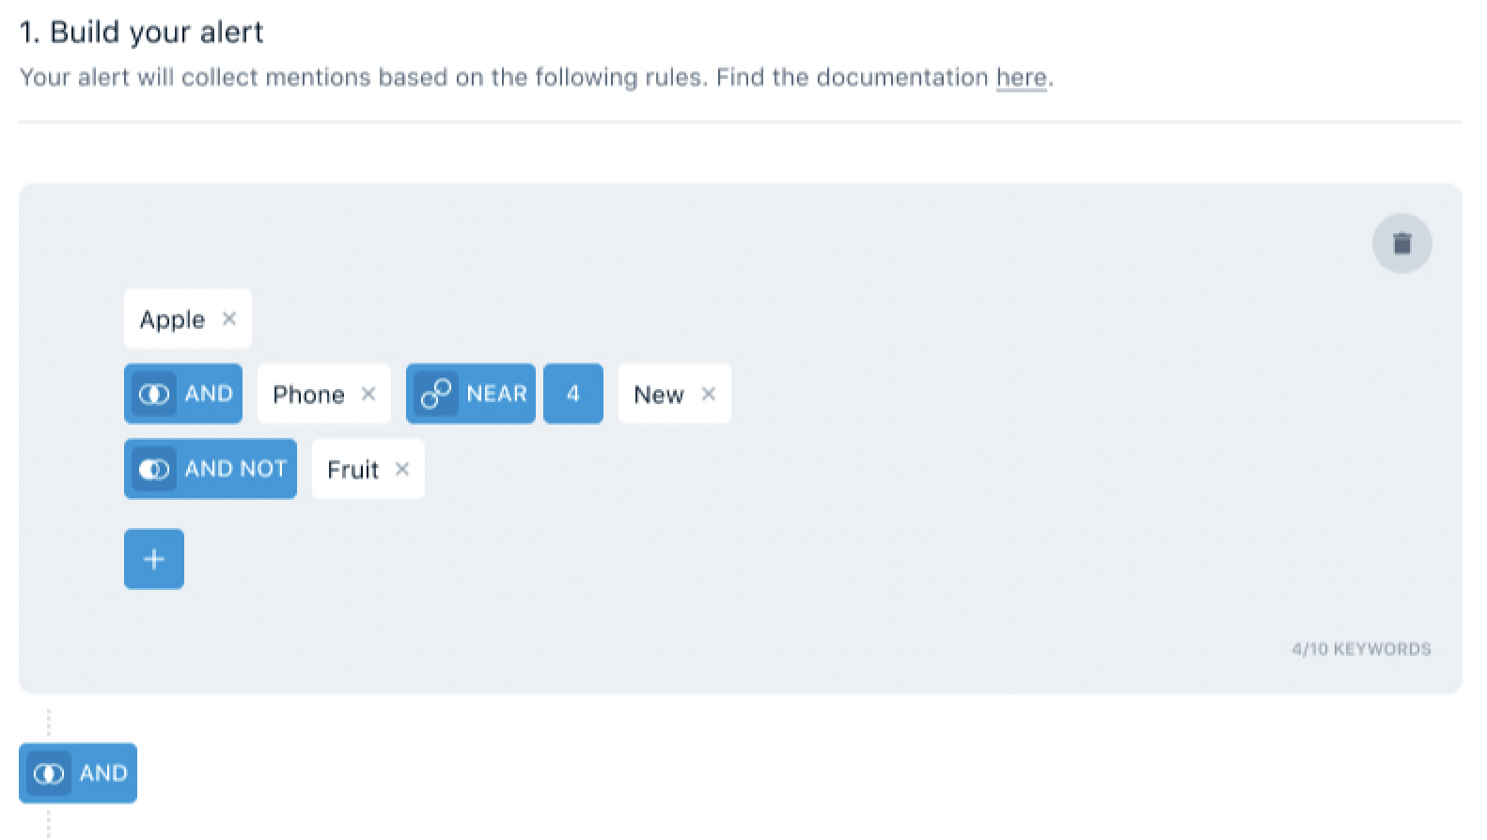
Task: Click Venn icon on bottom group AND connector
Action: tap(49, 773)
